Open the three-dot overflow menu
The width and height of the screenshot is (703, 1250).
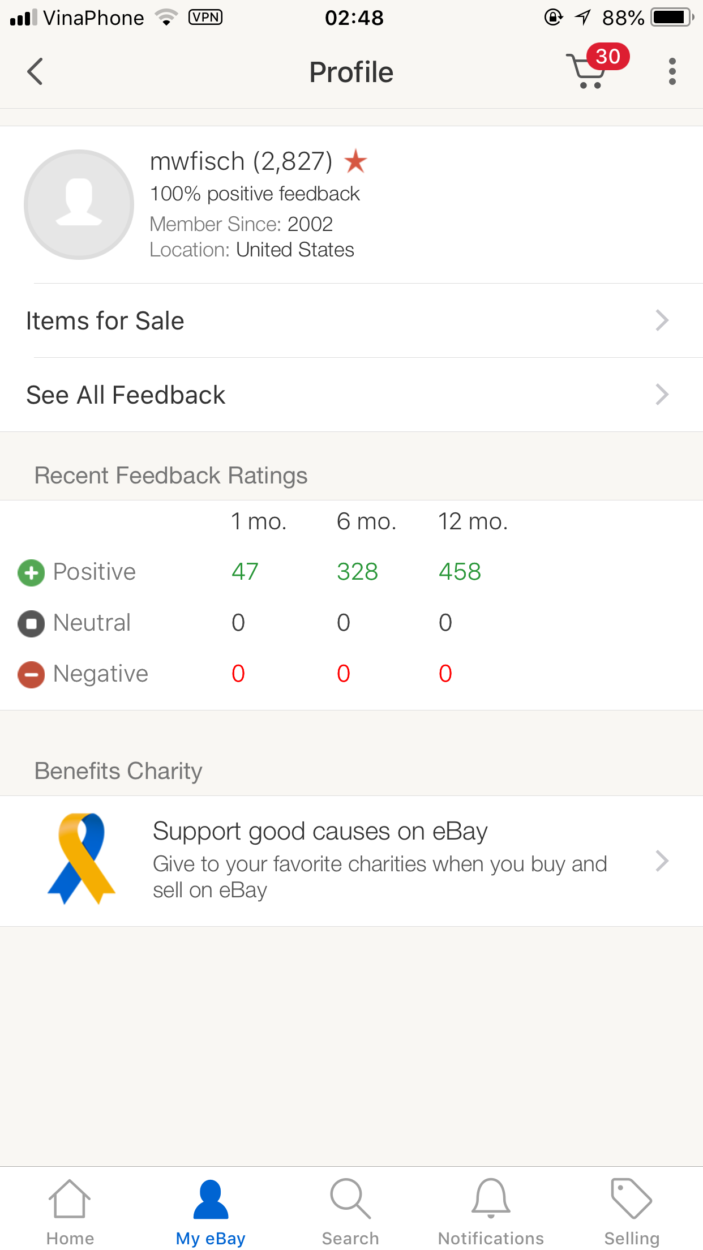pos(672,72)
